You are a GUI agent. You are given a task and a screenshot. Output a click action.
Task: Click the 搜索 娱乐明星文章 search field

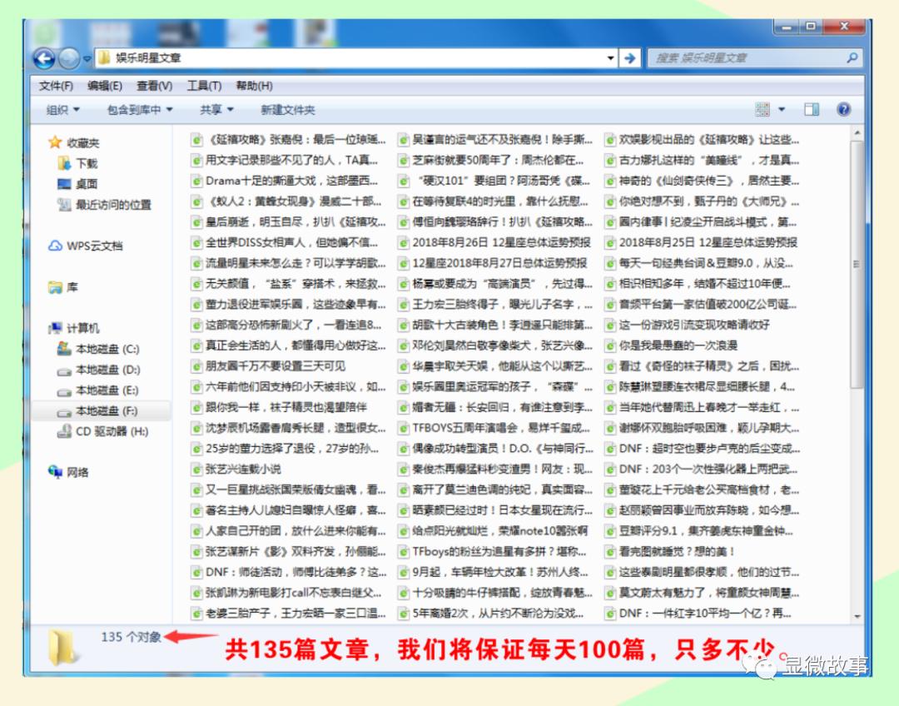tap(745, 58)
